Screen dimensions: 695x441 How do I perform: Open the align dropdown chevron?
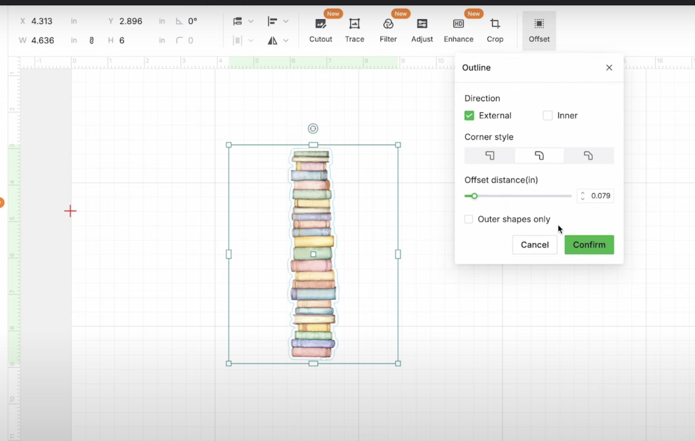pyautogui.click(x=286, y=21)
